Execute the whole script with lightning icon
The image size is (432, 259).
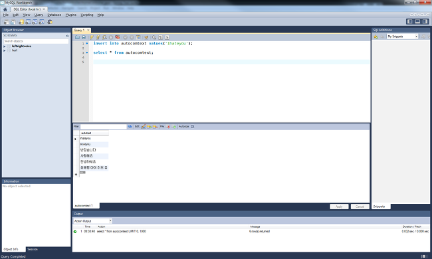pos(92,37)
